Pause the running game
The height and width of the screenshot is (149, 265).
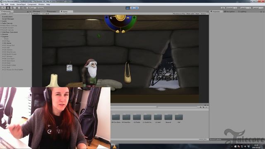132,8
